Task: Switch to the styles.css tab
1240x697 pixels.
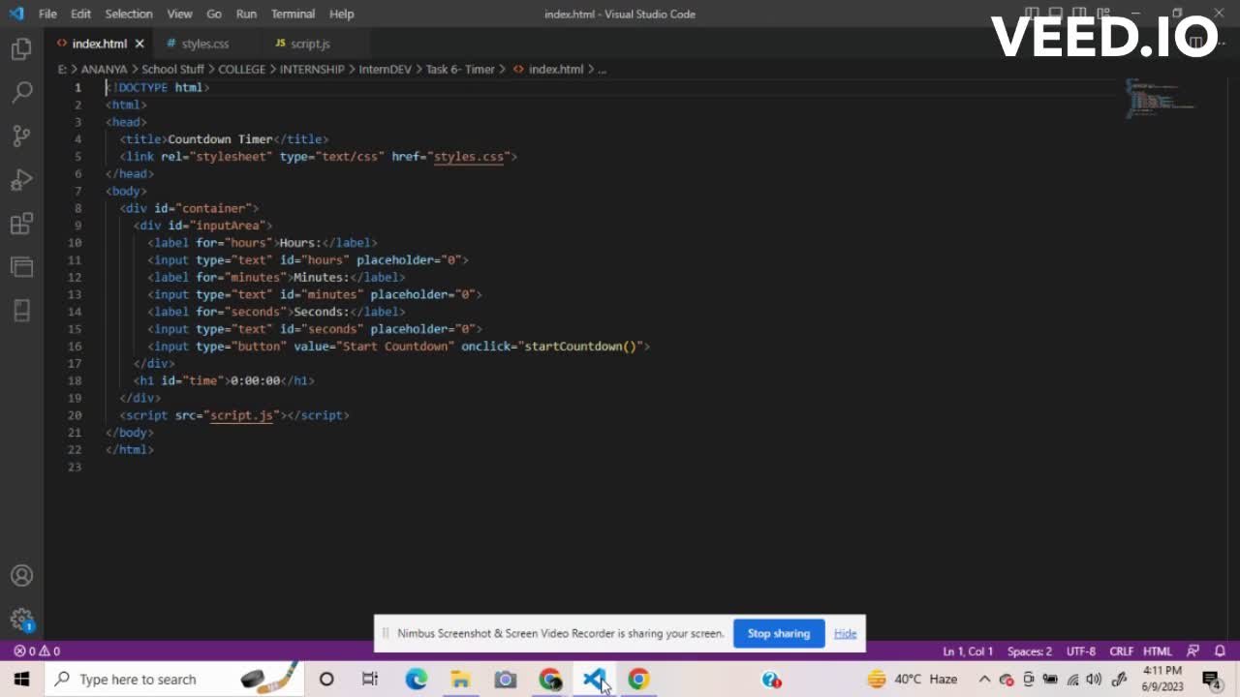Action: point(204,44)
